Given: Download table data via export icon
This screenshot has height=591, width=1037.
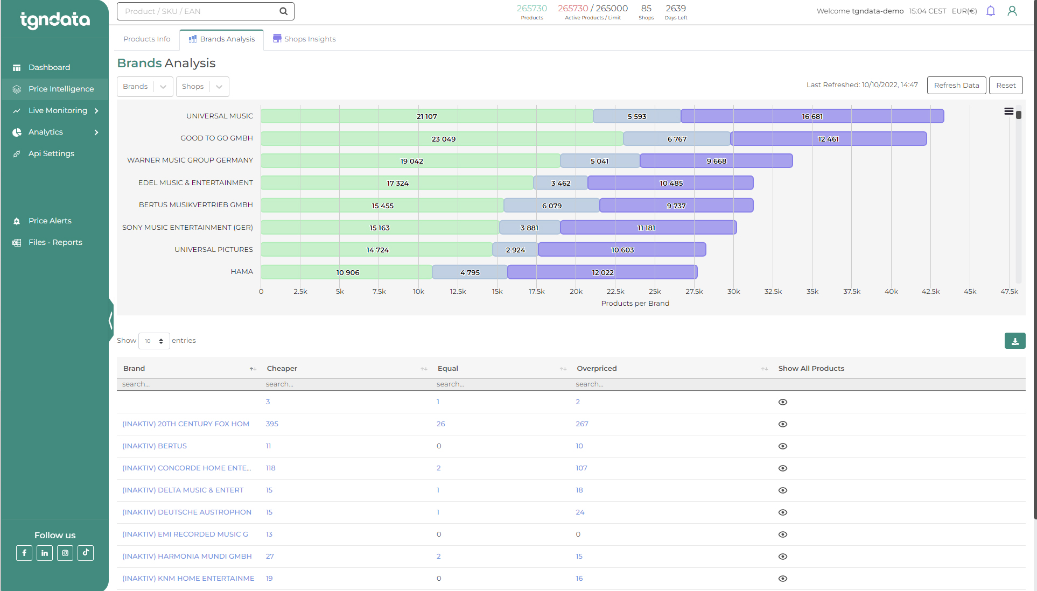Looking at the screenshot, I should point(1015,341).
